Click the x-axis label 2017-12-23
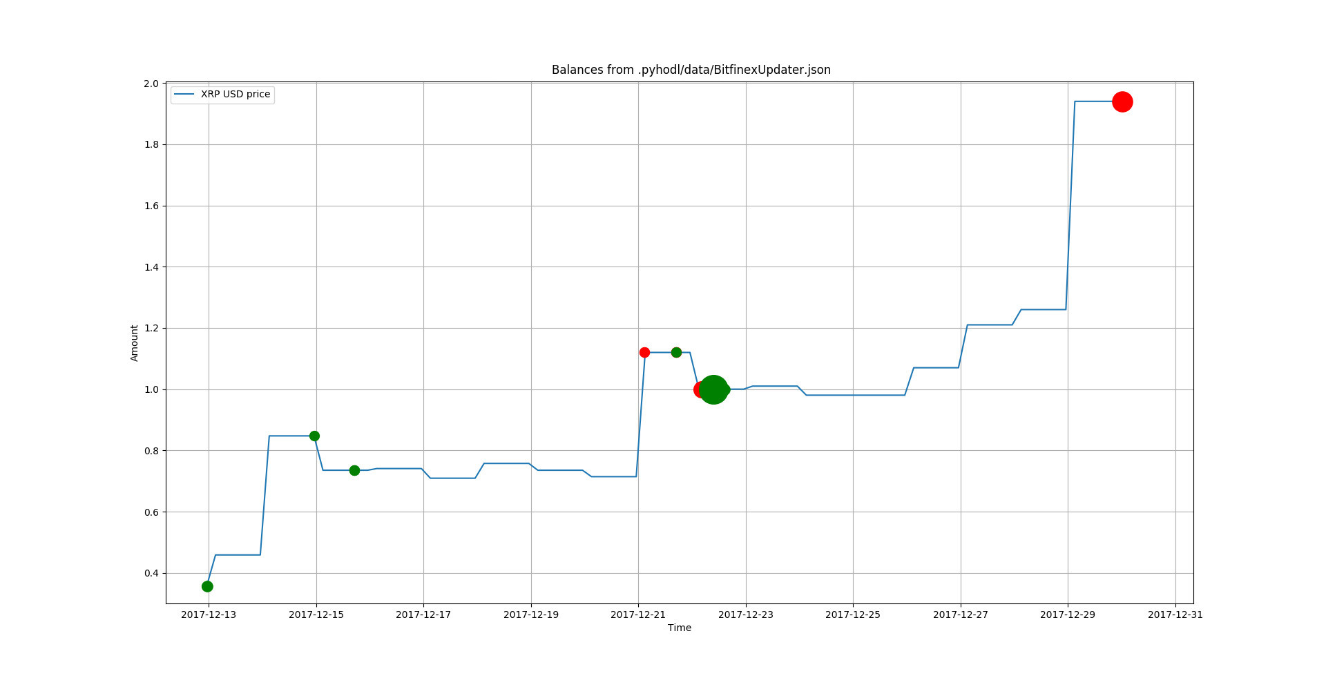 [746, 614]
